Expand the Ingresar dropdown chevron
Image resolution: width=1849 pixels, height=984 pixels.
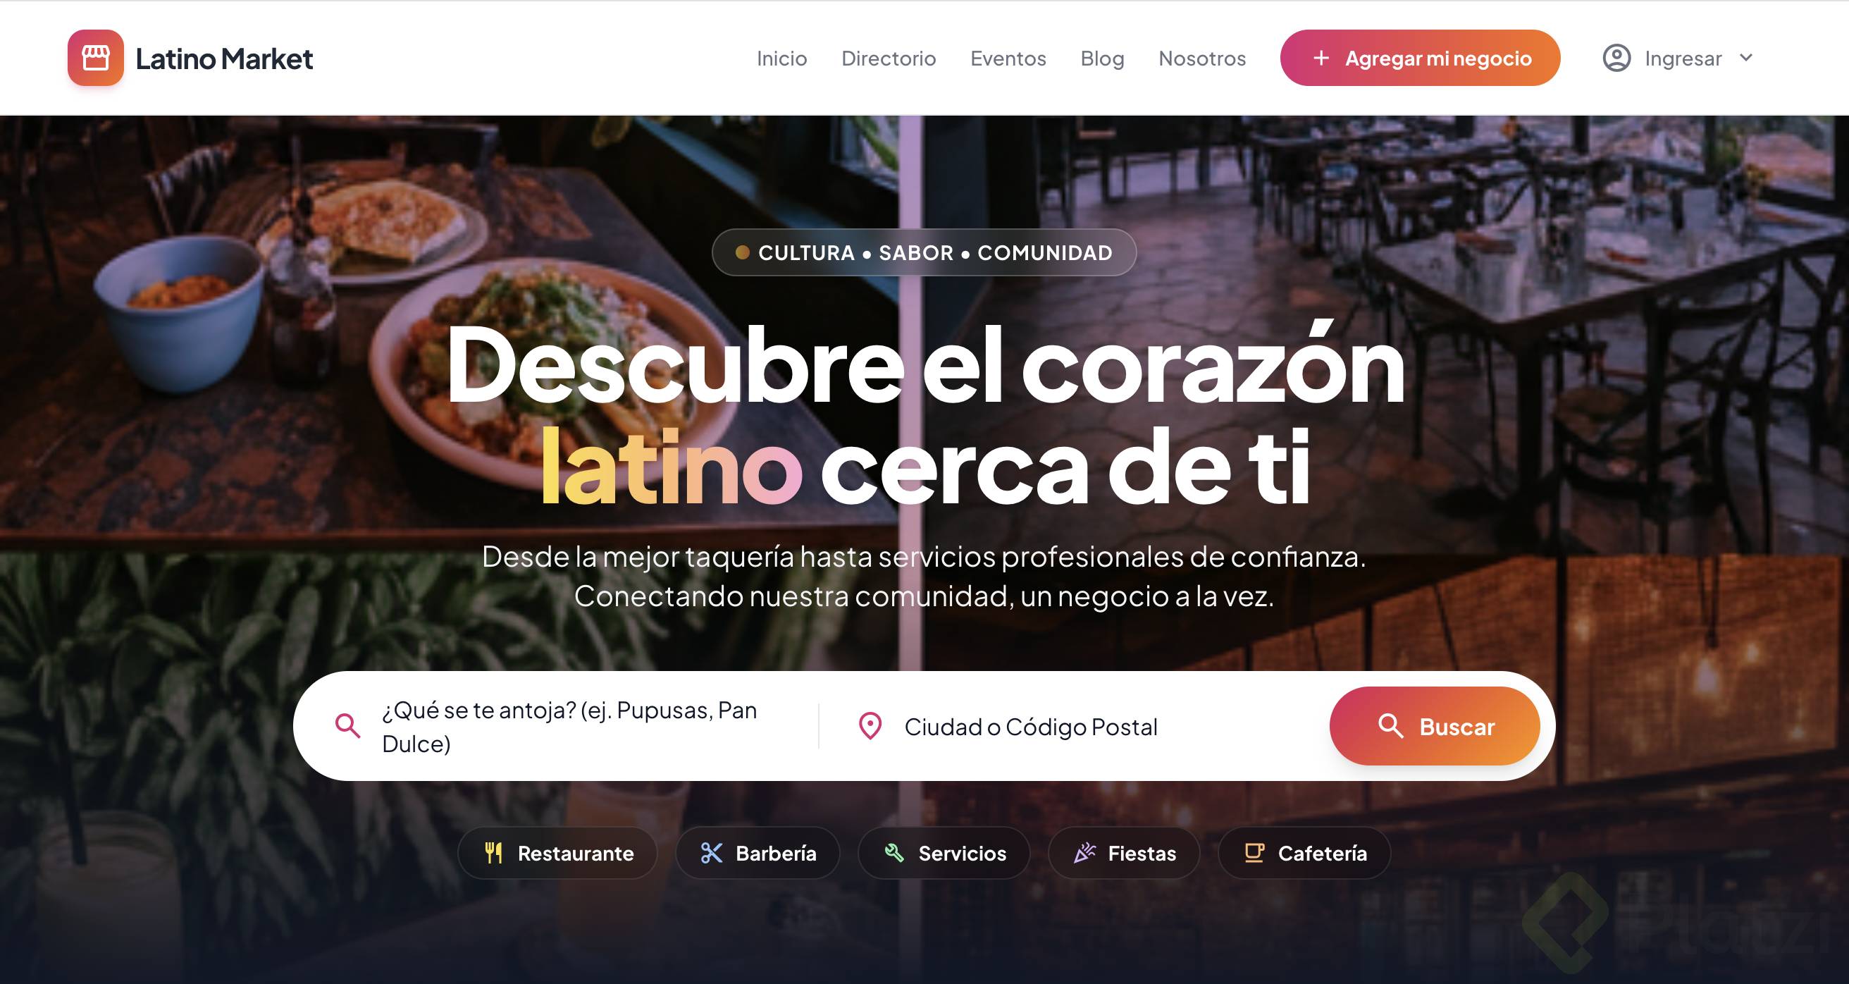point(1746,58)
